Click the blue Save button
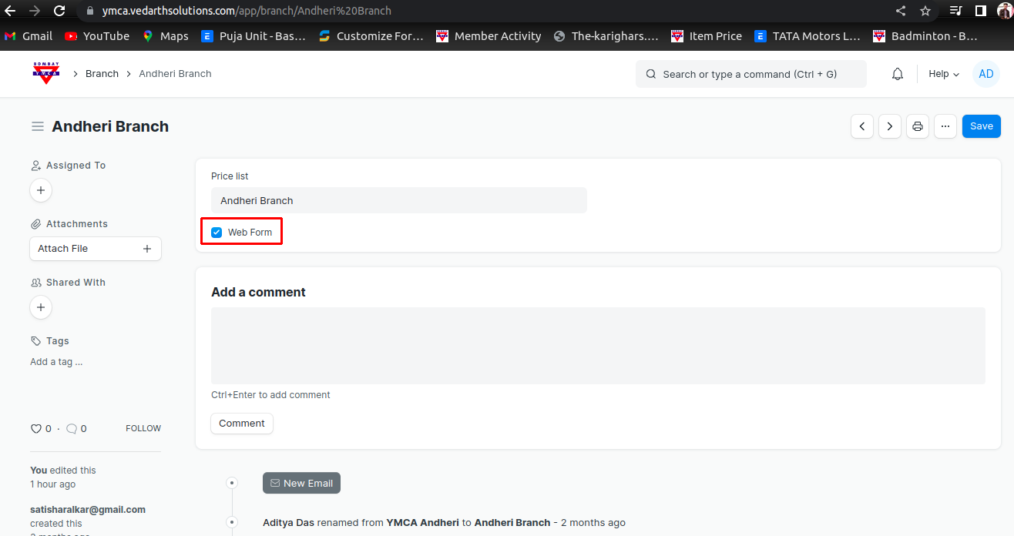Screen dimensions: 1014x536 tap(981, 126)
